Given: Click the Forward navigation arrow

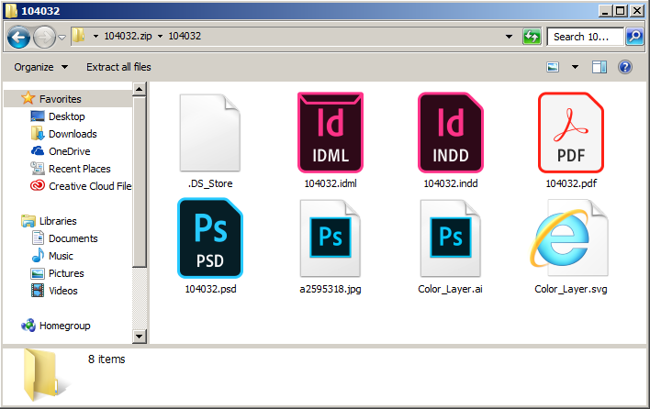Looking at the screenshot, I should click(x=44, y=38).
